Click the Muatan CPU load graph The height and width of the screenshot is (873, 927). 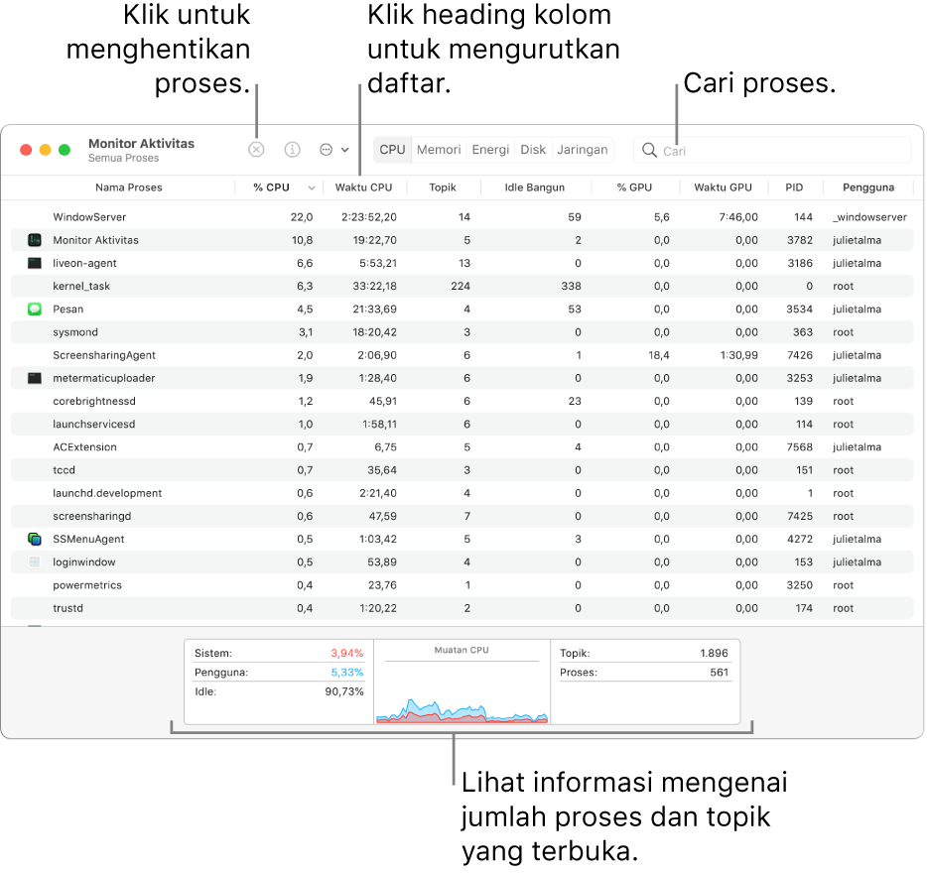pos(462,683)
